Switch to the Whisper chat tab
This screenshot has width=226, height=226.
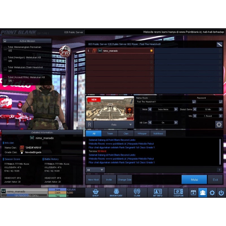click(142, 133)
